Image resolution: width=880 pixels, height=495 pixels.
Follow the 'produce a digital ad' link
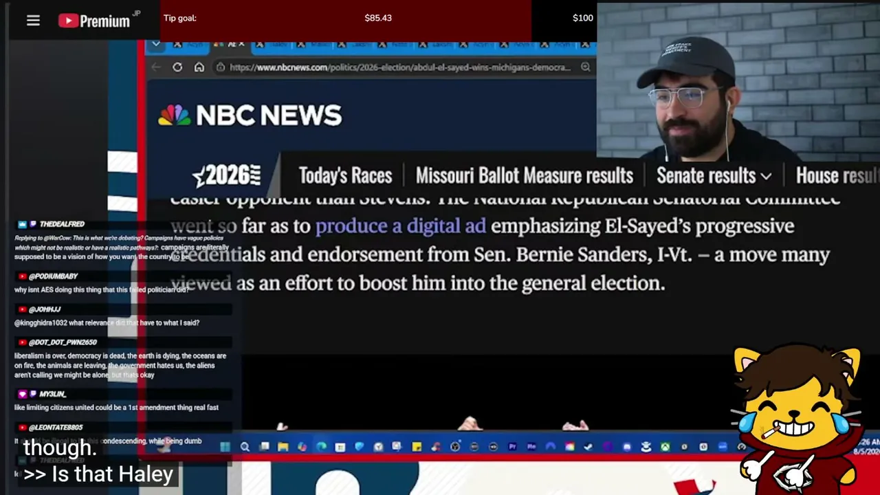click(x=400, y=226)
